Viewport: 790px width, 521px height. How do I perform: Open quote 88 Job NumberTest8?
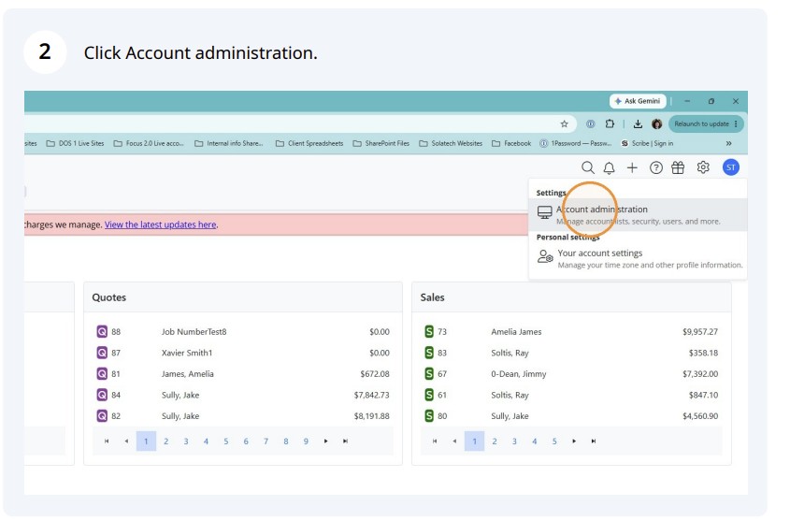click(243, 331)
